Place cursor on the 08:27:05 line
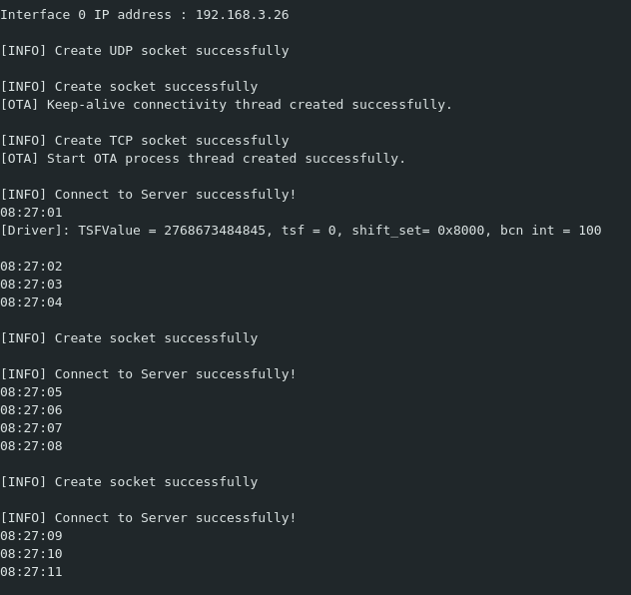631x595 pixels. tap(31, 392)
